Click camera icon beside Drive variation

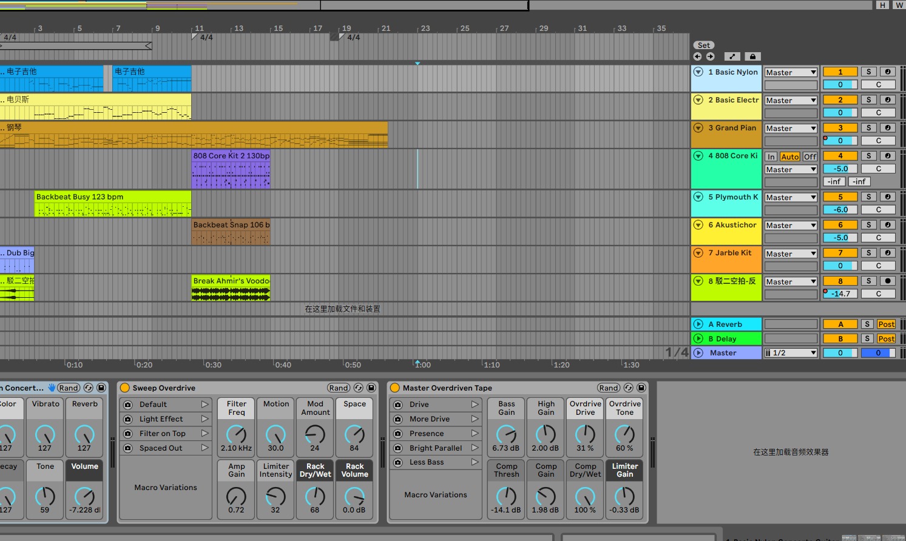pos(397,405)
